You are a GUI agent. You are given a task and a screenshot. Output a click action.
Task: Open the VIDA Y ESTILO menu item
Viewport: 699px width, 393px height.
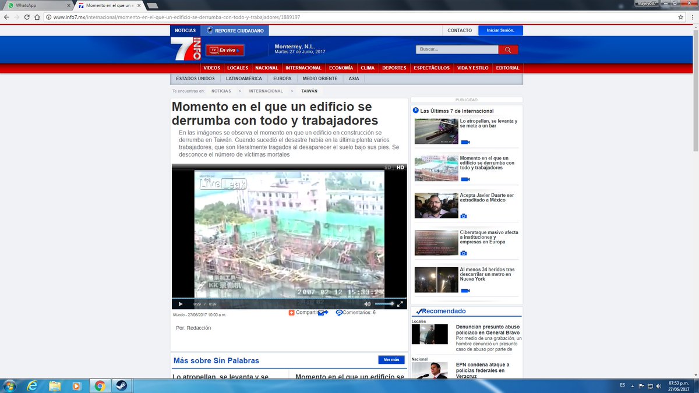(473, 68)
